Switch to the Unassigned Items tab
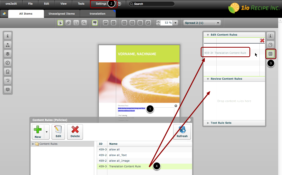 pyautogui.click(x=62, y=14)
